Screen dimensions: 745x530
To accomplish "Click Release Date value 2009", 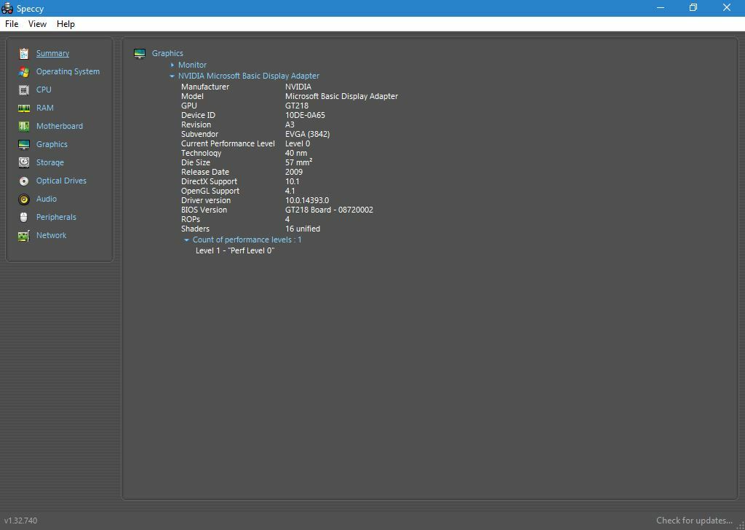I will [x=294, y=172].
